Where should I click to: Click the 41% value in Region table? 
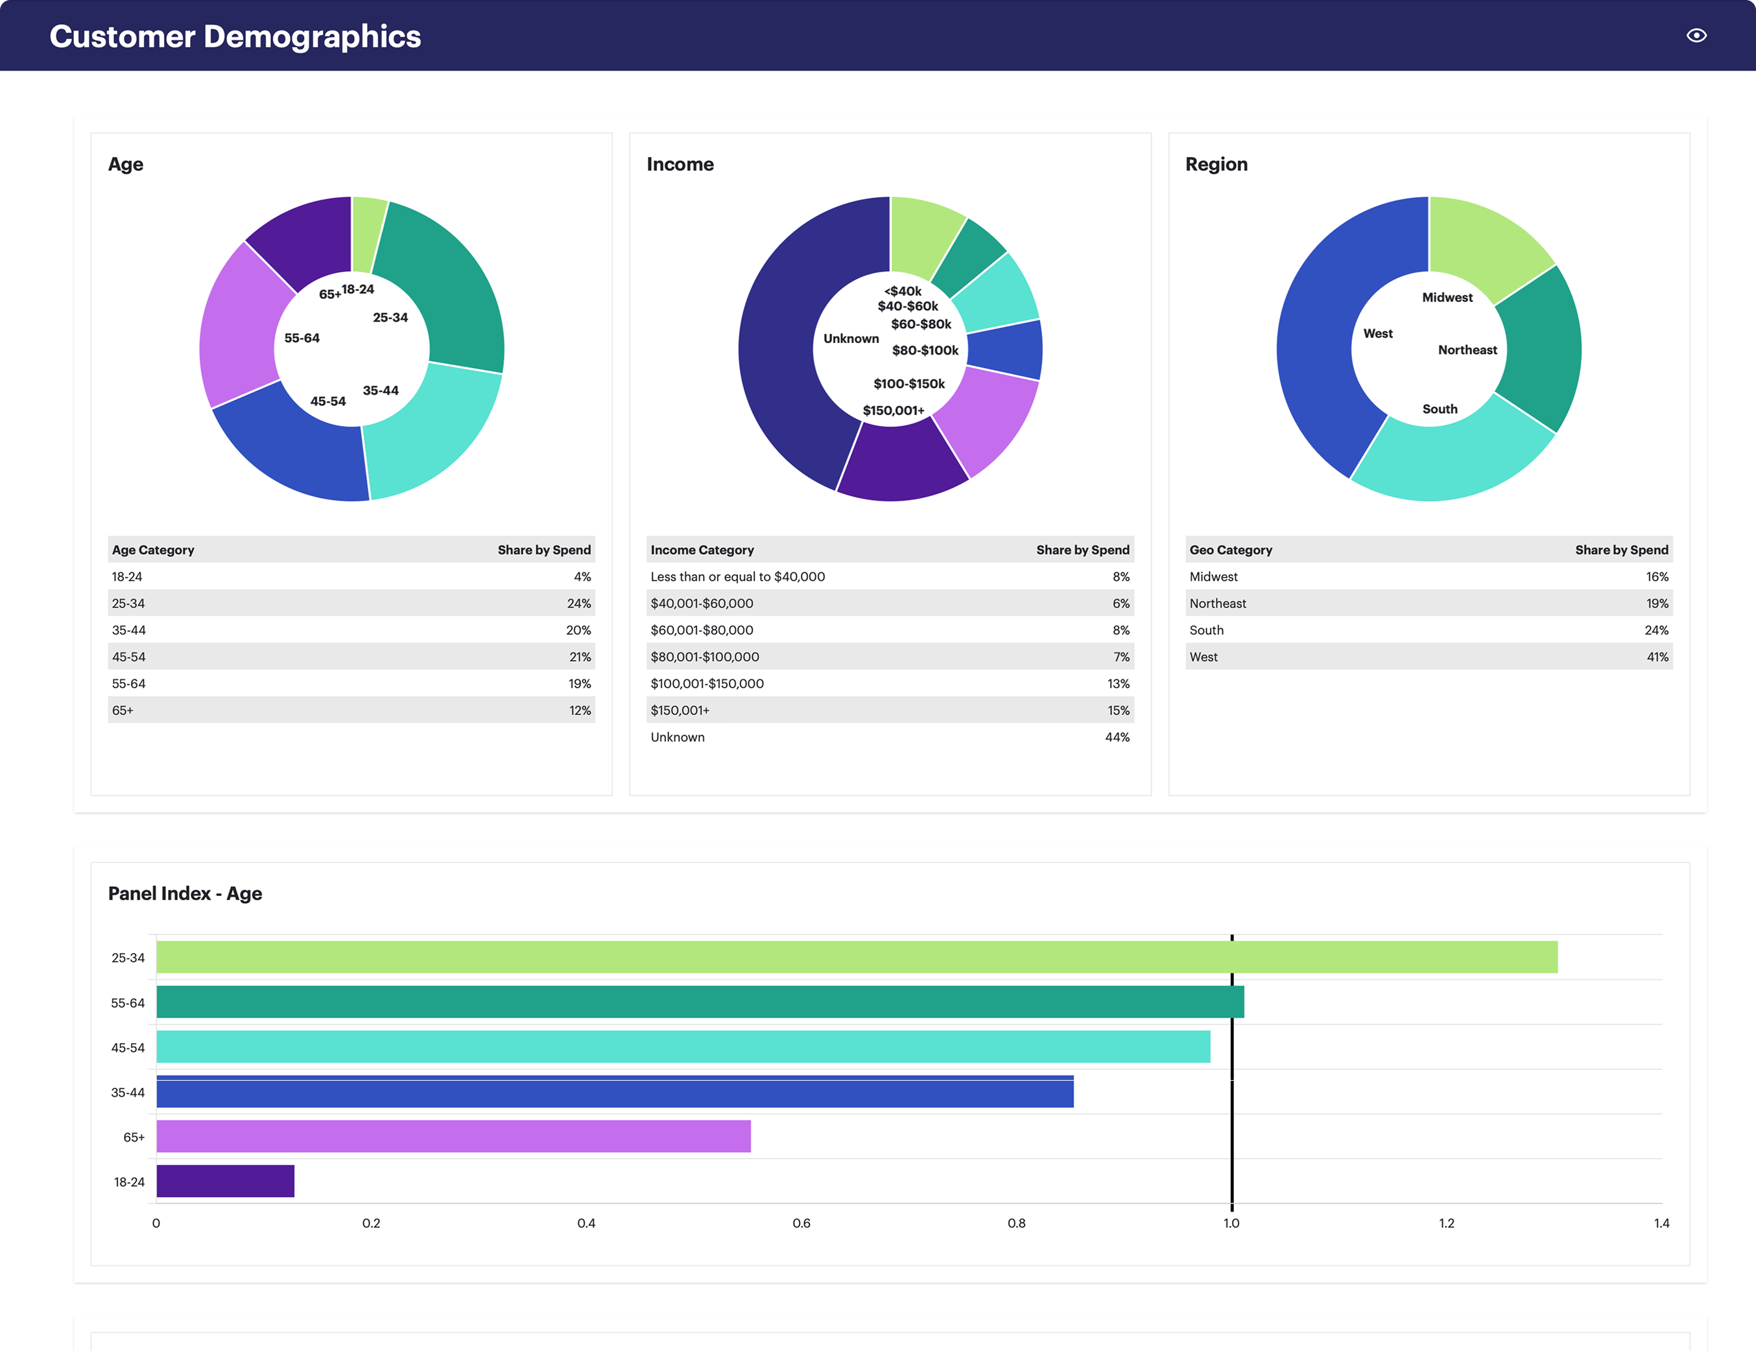pyautogui.click(x=1657, y=657)
